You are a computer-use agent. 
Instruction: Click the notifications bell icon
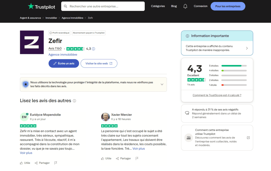click(x=185, y=6)
